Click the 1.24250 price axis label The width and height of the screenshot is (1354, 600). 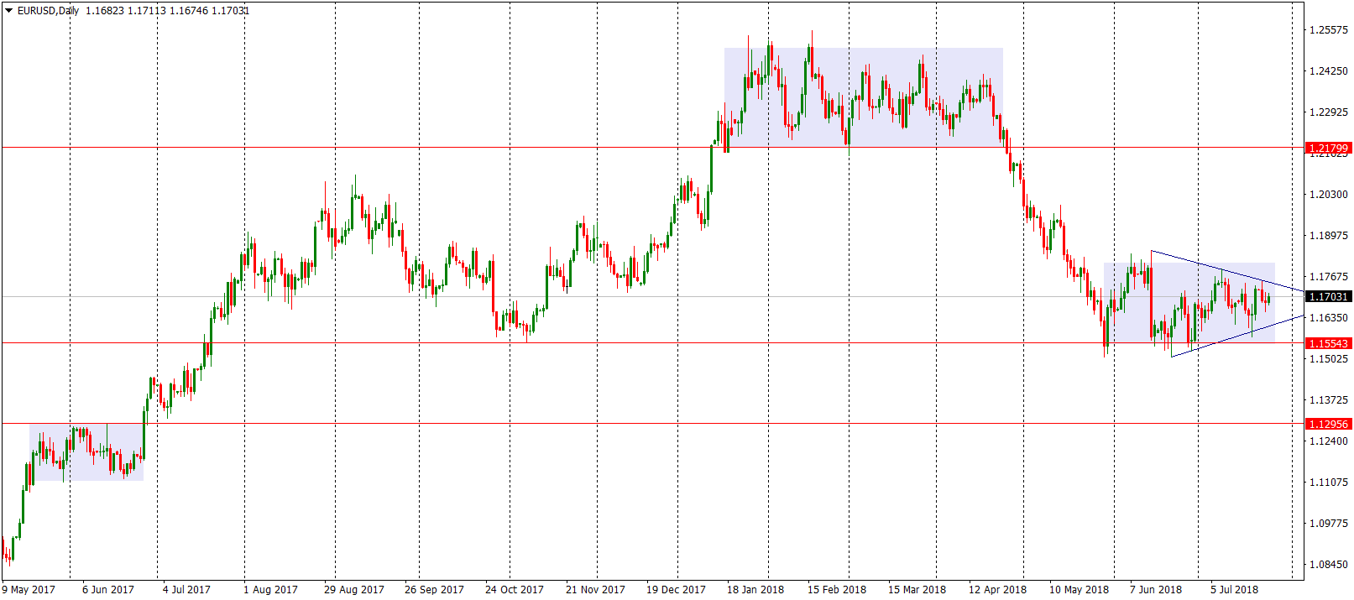tap(1329, 71)
